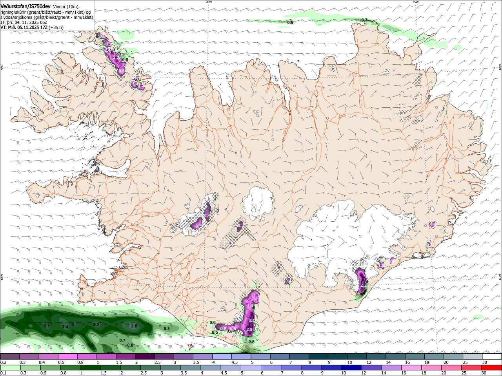Screen dimensions: 502x376
Task: Pick the lower-row blue swatch labelled 7
Action: tap(291, 368)
